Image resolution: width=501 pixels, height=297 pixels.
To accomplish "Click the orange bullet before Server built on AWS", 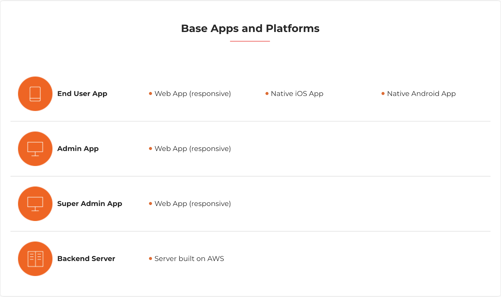I will pyautogui.click(x=151, y=259).
